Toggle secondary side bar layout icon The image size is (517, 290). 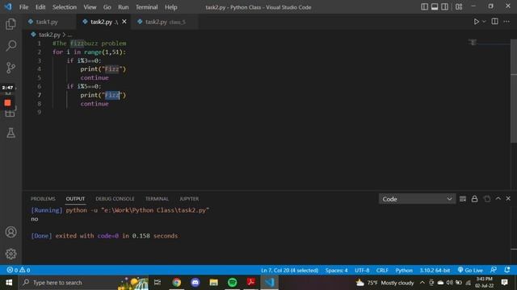(x=444, y=7)
